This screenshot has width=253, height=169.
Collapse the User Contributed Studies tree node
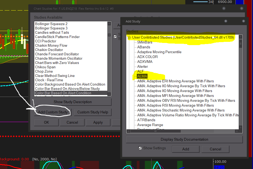click(129, 38)
